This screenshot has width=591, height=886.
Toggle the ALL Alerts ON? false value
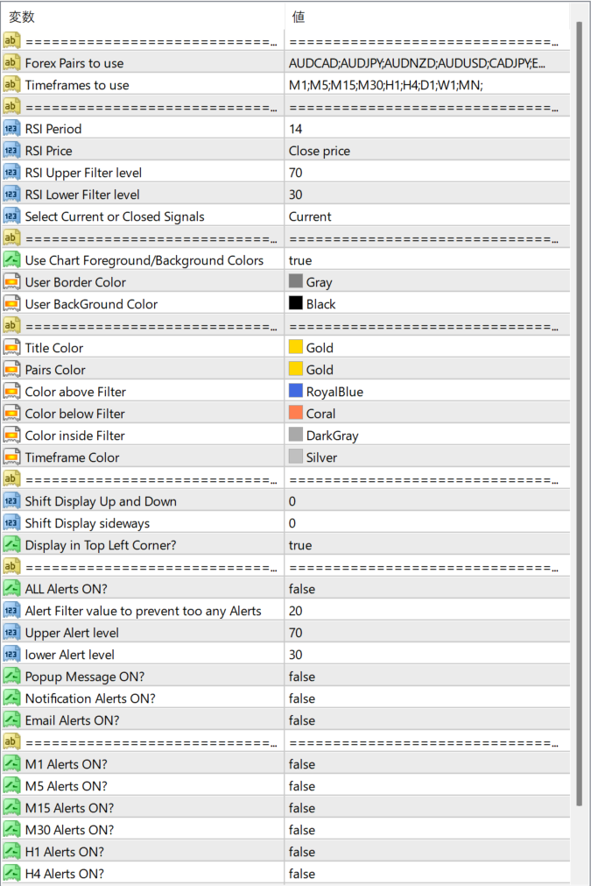pos(427,589)
